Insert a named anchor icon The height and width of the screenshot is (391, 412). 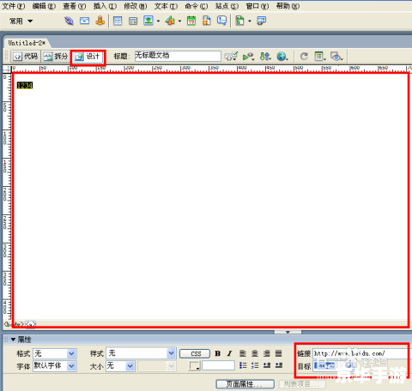pyautogui.click(x=100, y=21)
